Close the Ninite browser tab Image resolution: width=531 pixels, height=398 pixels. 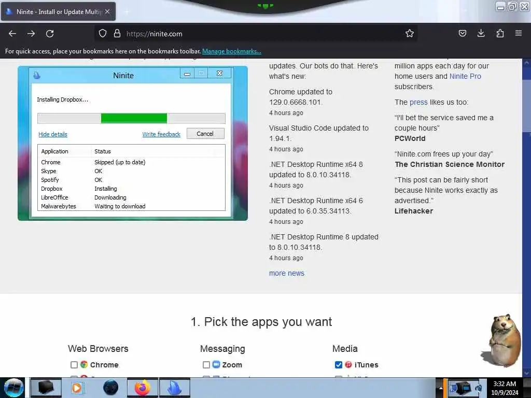107,11
